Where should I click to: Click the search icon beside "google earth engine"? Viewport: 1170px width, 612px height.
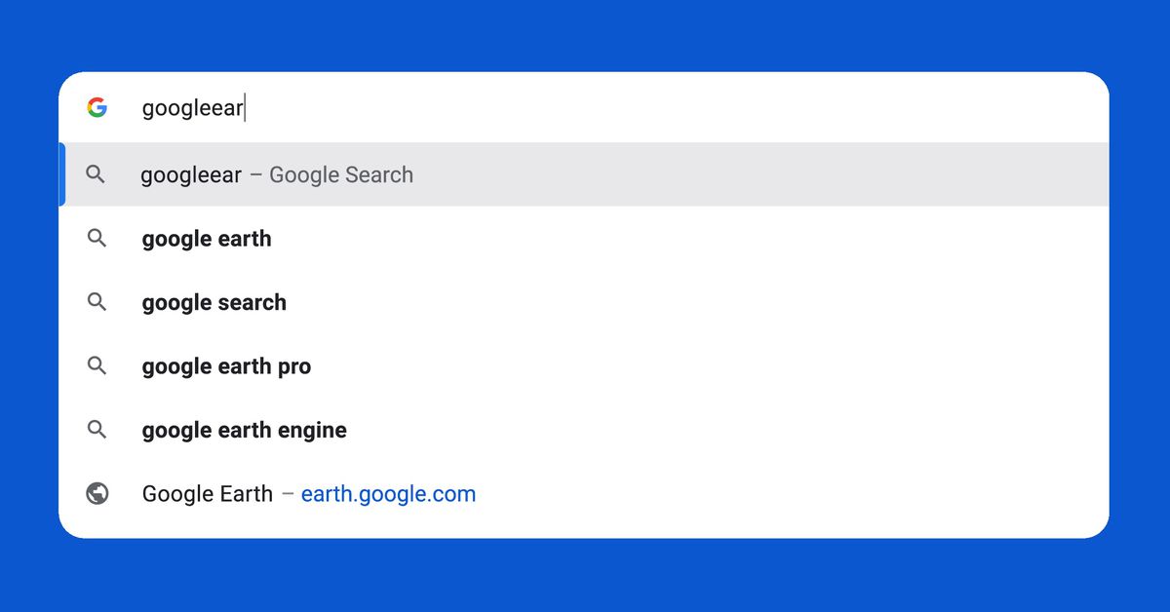97,429
